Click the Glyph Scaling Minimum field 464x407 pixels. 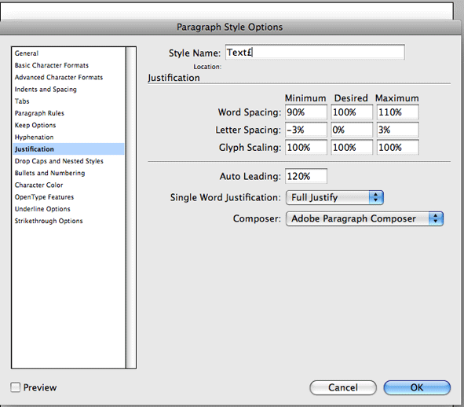click(x=306, y=147)
